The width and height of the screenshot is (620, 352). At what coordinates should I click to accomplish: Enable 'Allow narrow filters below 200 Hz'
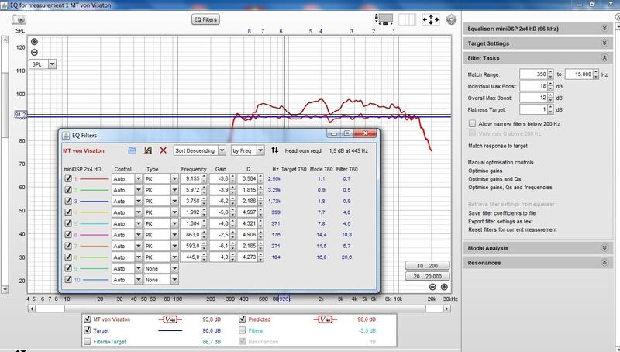[x=473, y=123]
